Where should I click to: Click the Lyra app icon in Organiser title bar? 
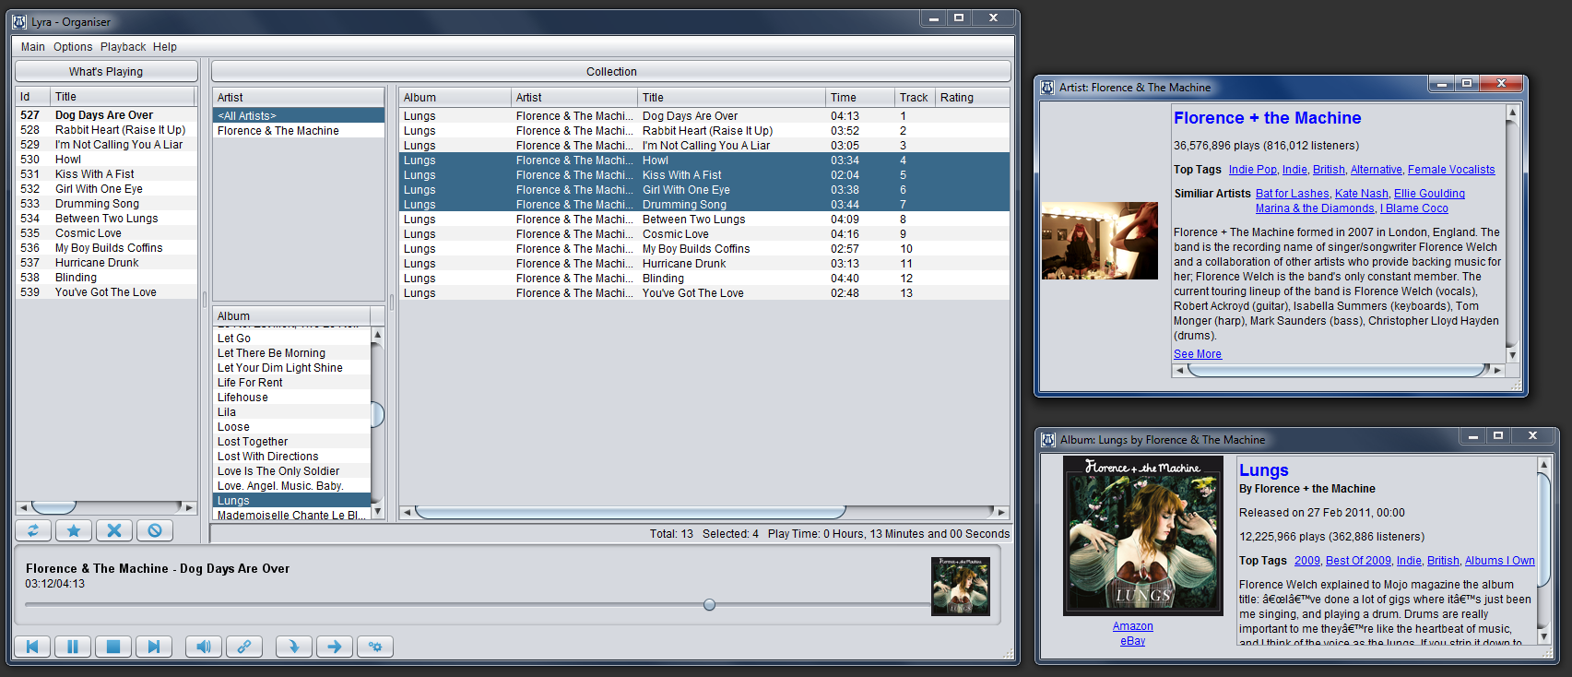pyautogui.click(x=19, y=21)
